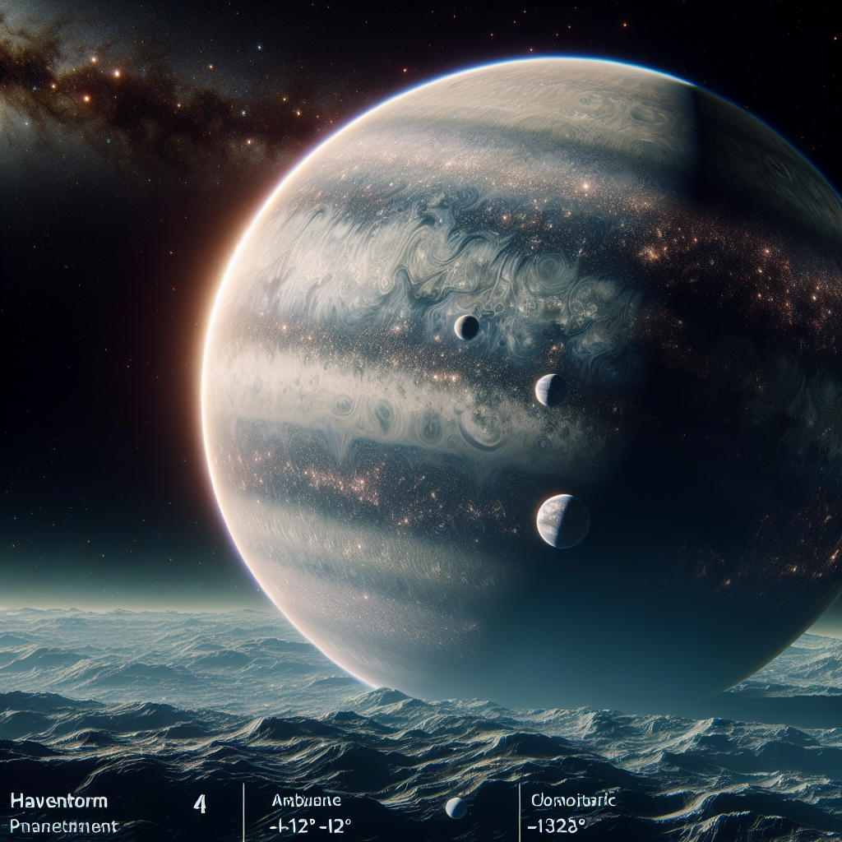Select the largest, lowest moon near the planet
Screen dimensions: 842x842
(x=562, y=521)
